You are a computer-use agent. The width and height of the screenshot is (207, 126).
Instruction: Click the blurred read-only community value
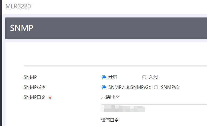(x=123, y=109)
